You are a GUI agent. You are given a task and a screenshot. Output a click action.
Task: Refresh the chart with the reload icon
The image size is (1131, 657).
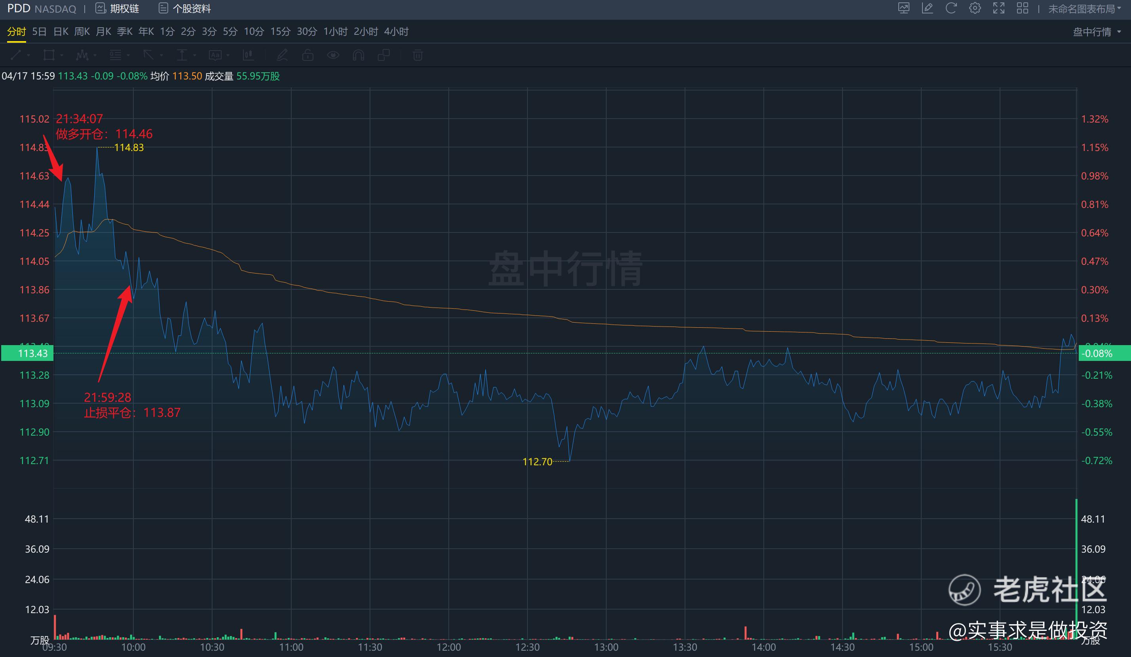click(x=951, y=9)
